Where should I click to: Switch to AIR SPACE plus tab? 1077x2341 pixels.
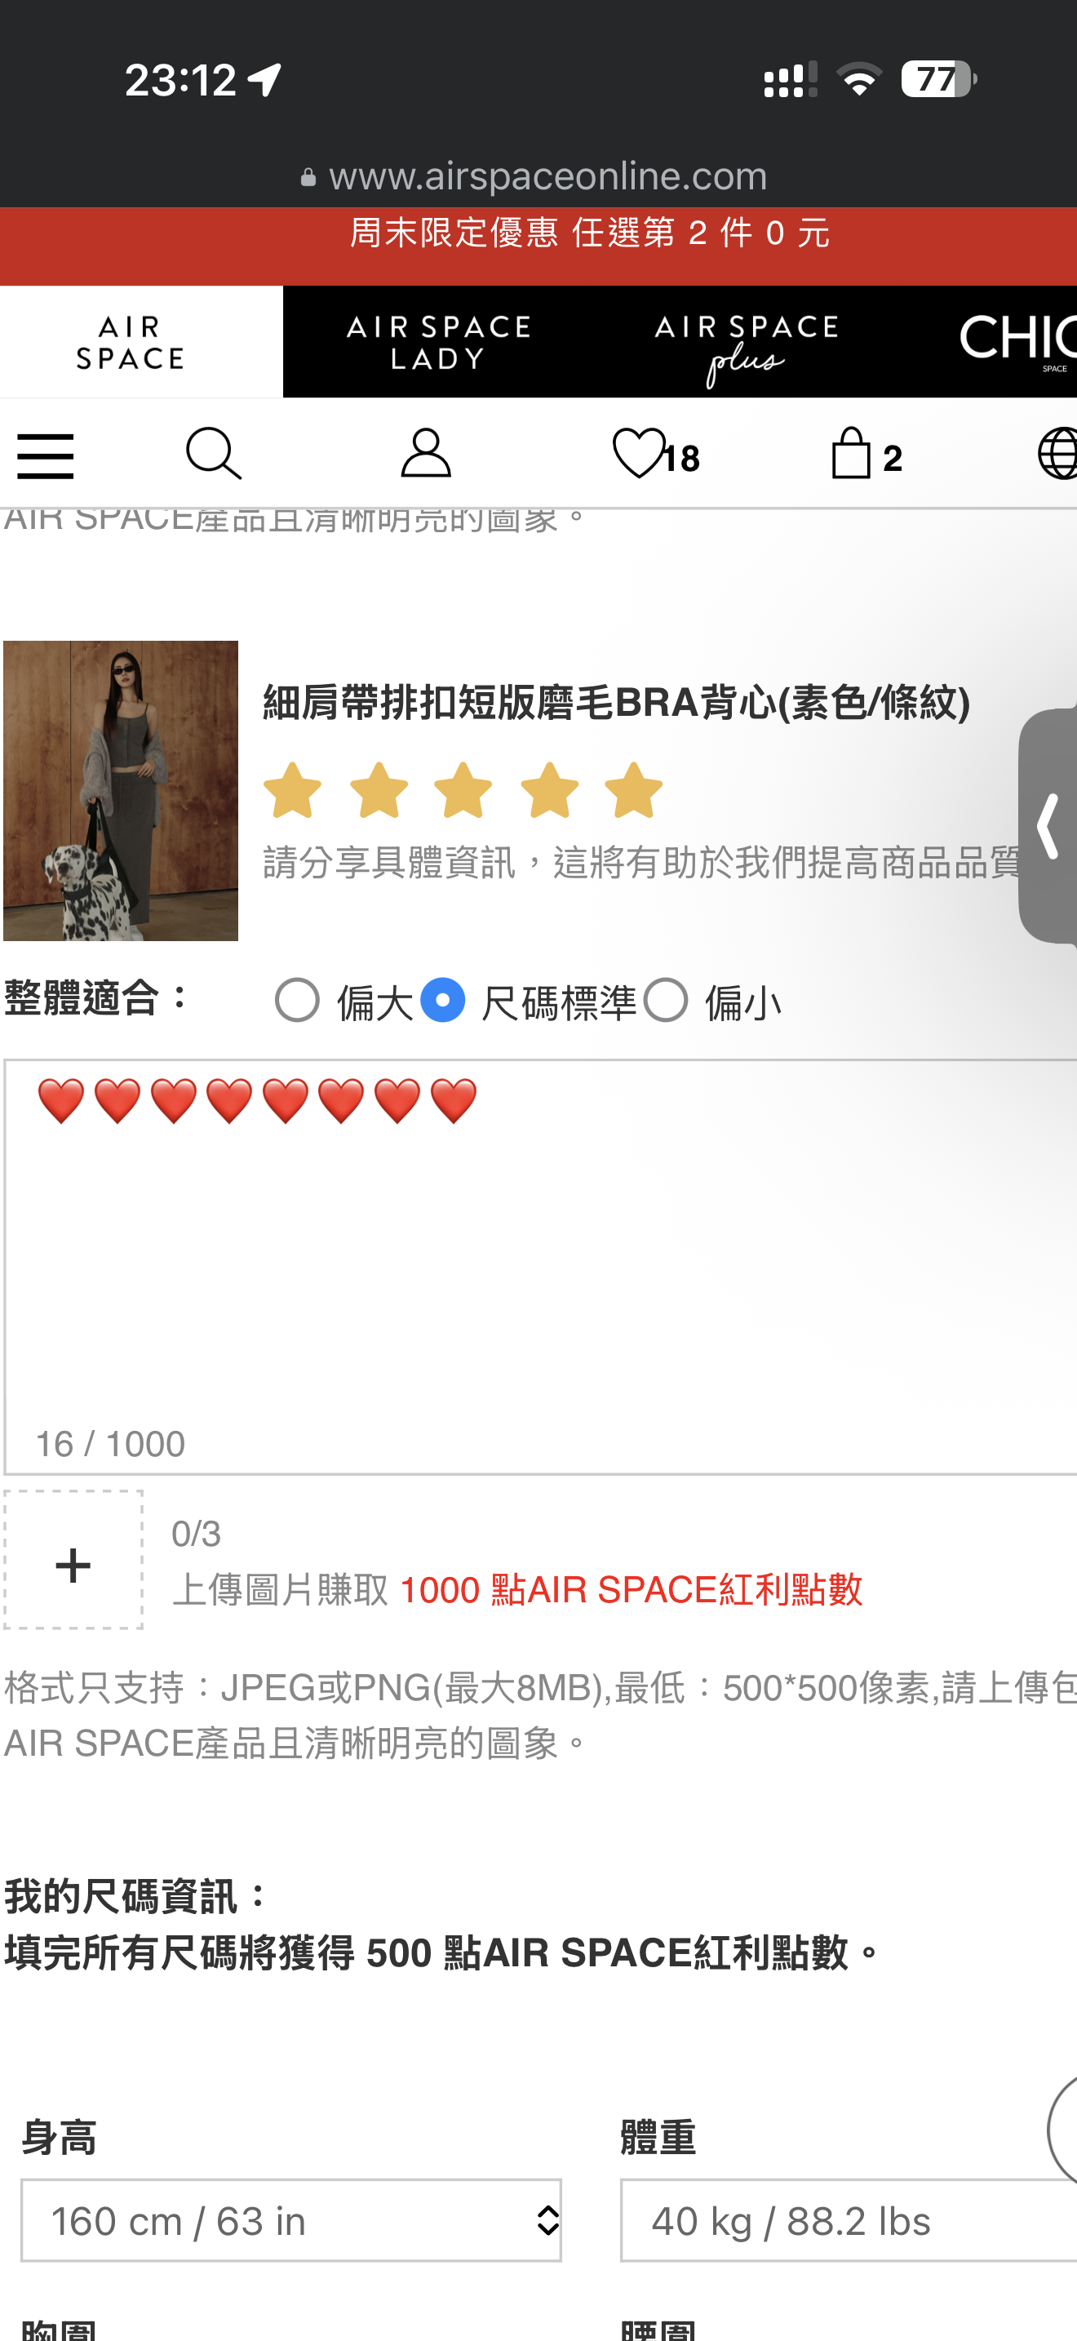(747, 343)
